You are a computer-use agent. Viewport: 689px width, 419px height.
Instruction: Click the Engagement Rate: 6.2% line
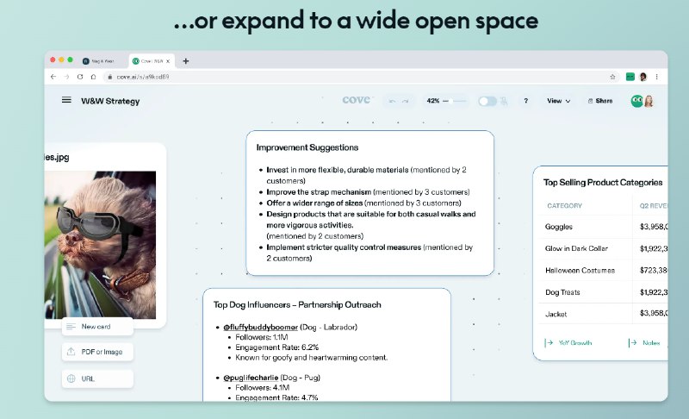point(276,347)
